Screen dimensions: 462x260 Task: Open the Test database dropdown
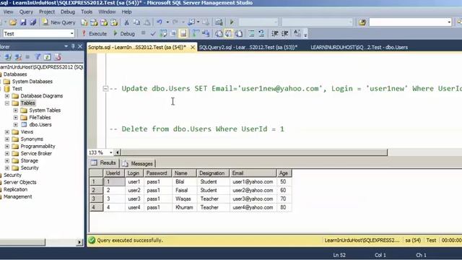pyautogui.click(x=72, y=34)
